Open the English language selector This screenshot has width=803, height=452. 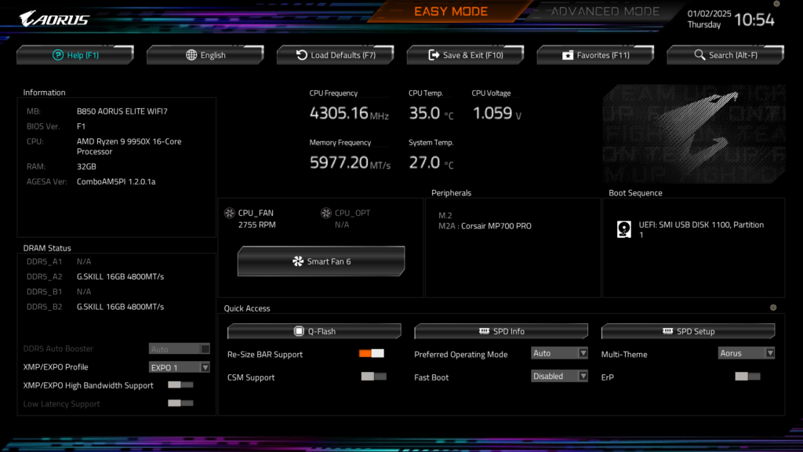click(x=205, y=55)
